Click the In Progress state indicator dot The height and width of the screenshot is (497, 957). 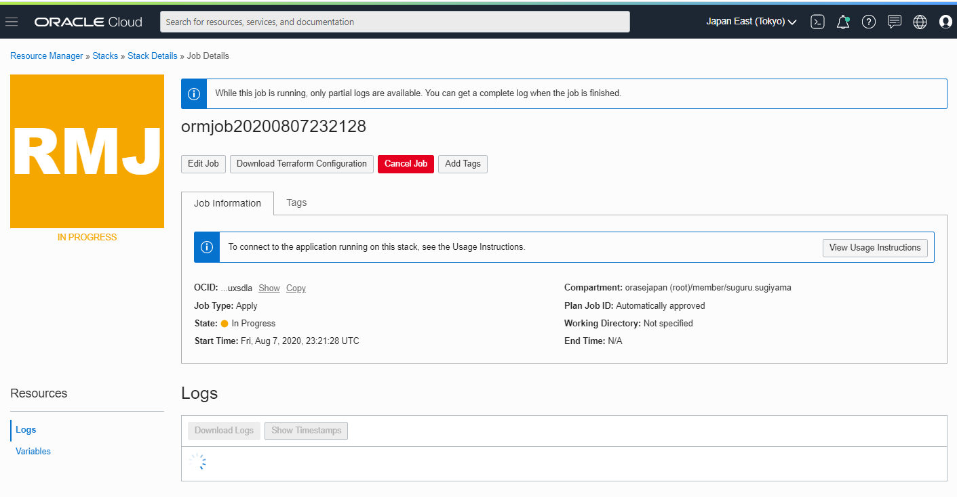[x=224, y=323]
